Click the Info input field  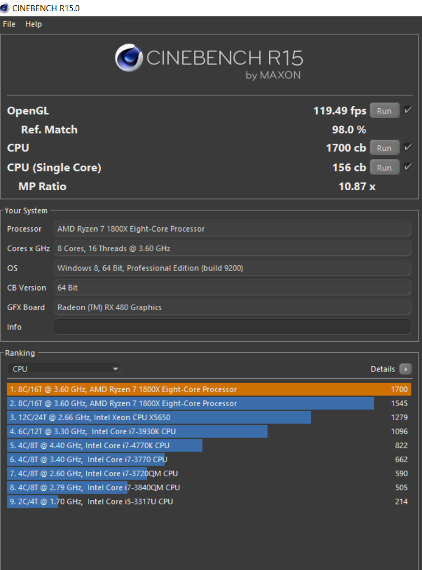[x=233, y=327]
